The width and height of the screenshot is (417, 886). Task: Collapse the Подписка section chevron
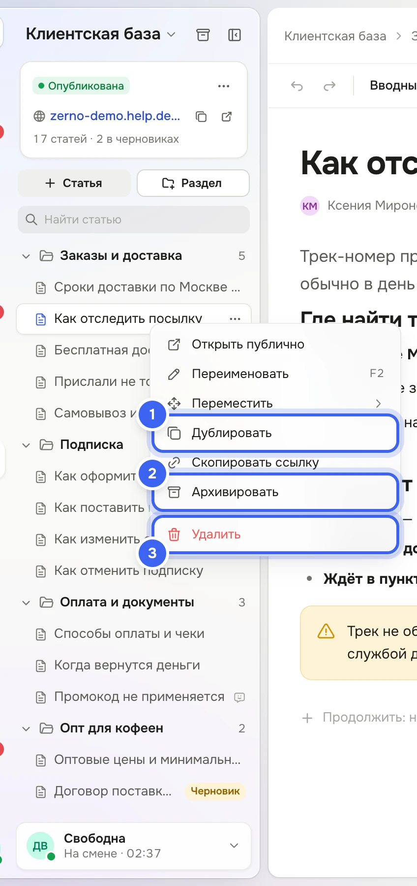click(x=26, y=445)
